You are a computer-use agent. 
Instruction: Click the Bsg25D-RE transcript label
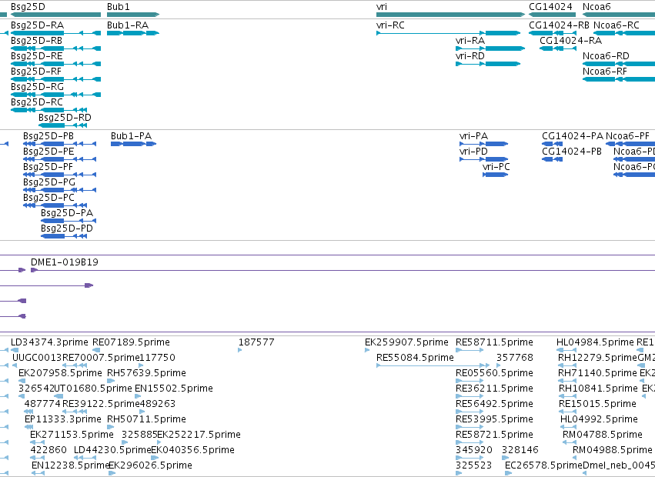point(37,56)
